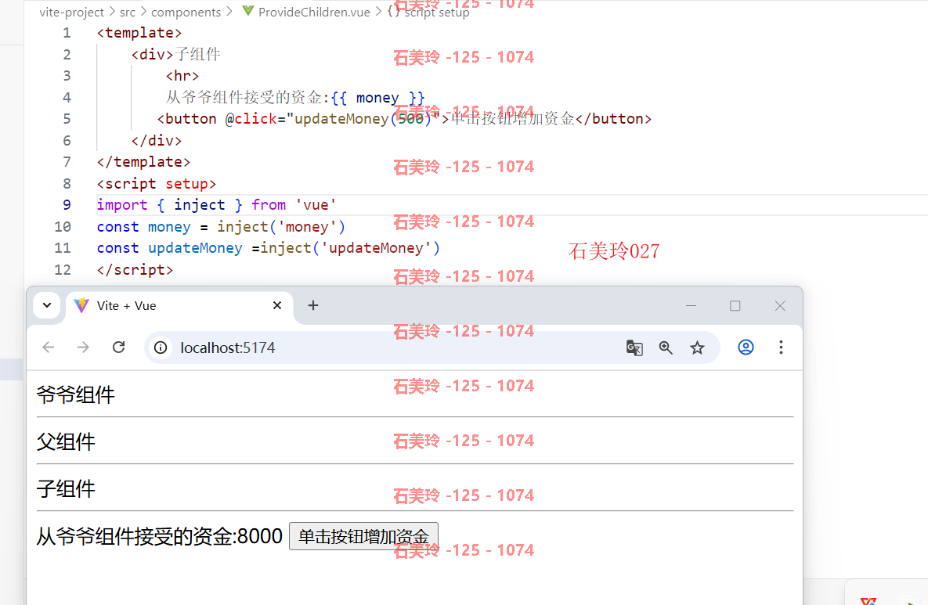Click vite-project in the breadcrumb
The width and height of the screenshot is (928, 605).
pos(71,12)
